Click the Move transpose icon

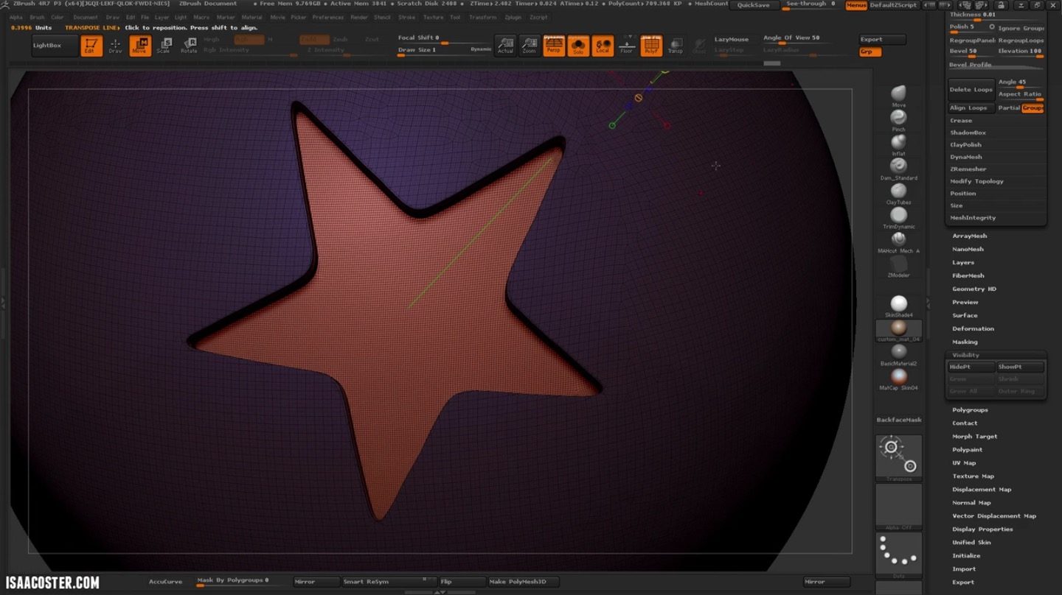point(139,46)
